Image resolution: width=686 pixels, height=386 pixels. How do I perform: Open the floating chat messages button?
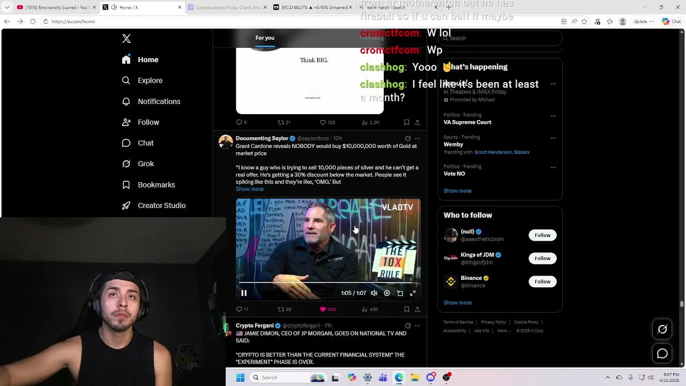point(662,354)
